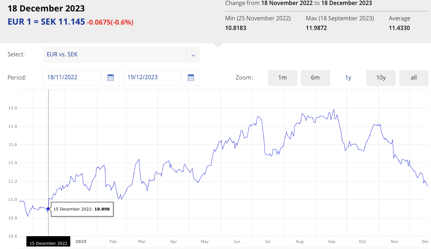Click the black 15 December 2022 axis label
Image resolution: width=431 pixels, height=249 pixels.
click(48, 243)
